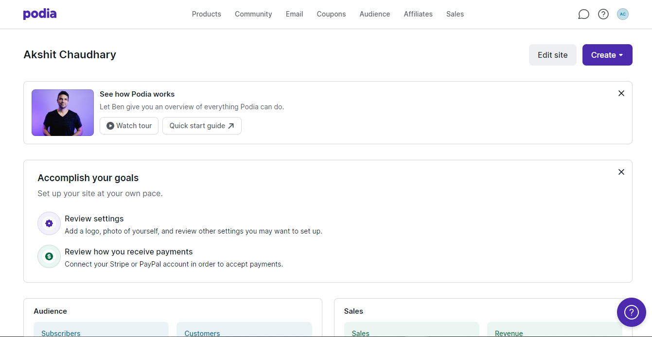Open the AC account avatar menu
Screen dimensions: 652x337
[x=623, y=14]
